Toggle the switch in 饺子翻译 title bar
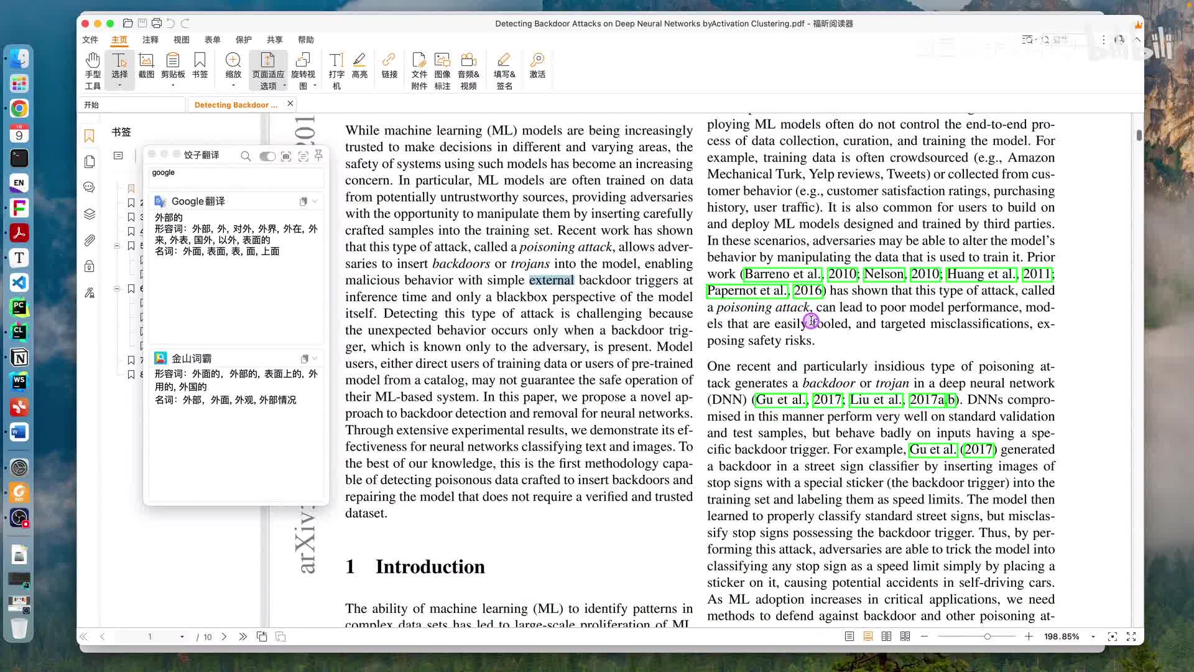This screenshot has width=1194, height=672. point(267,156)
